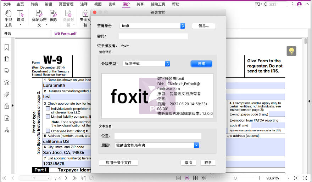
Task: Check Individual/sole proprietor box
Action: click(x=48, y=108)
